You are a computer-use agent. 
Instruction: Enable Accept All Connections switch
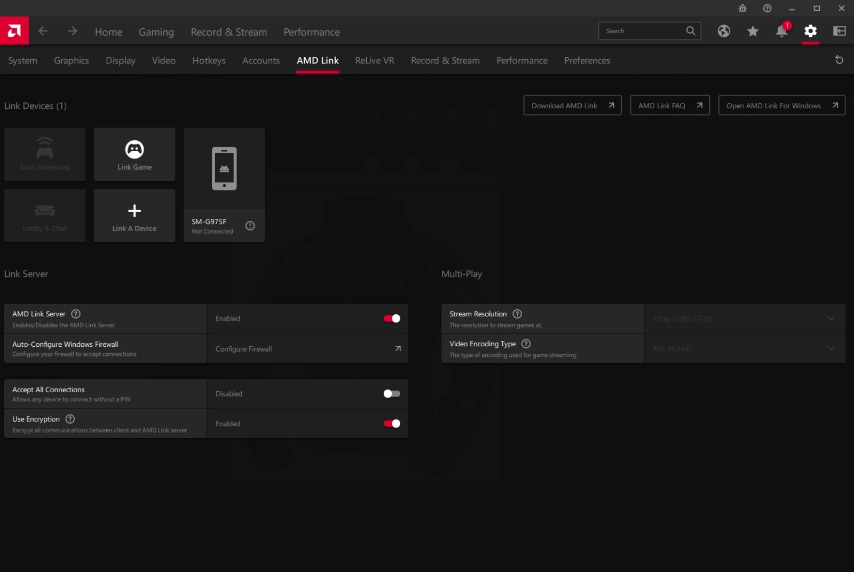point(392,394)
